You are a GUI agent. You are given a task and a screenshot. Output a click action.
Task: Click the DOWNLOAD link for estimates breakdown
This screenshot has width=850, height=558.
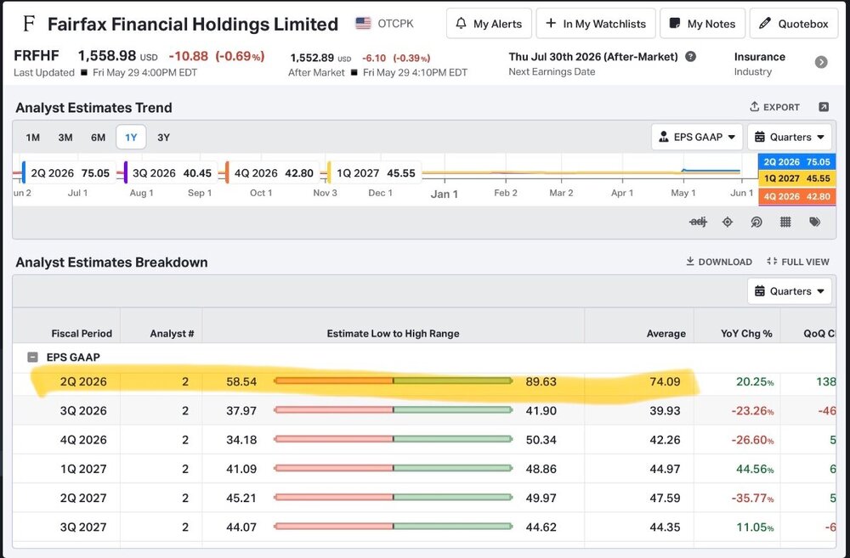(x=719, y=262)
